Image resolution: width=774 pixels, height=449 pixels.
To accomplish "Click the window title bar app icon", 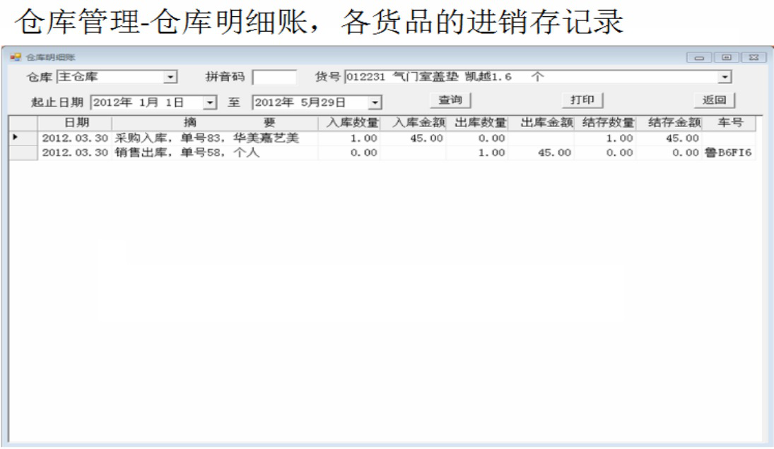I will coord(16,57).
